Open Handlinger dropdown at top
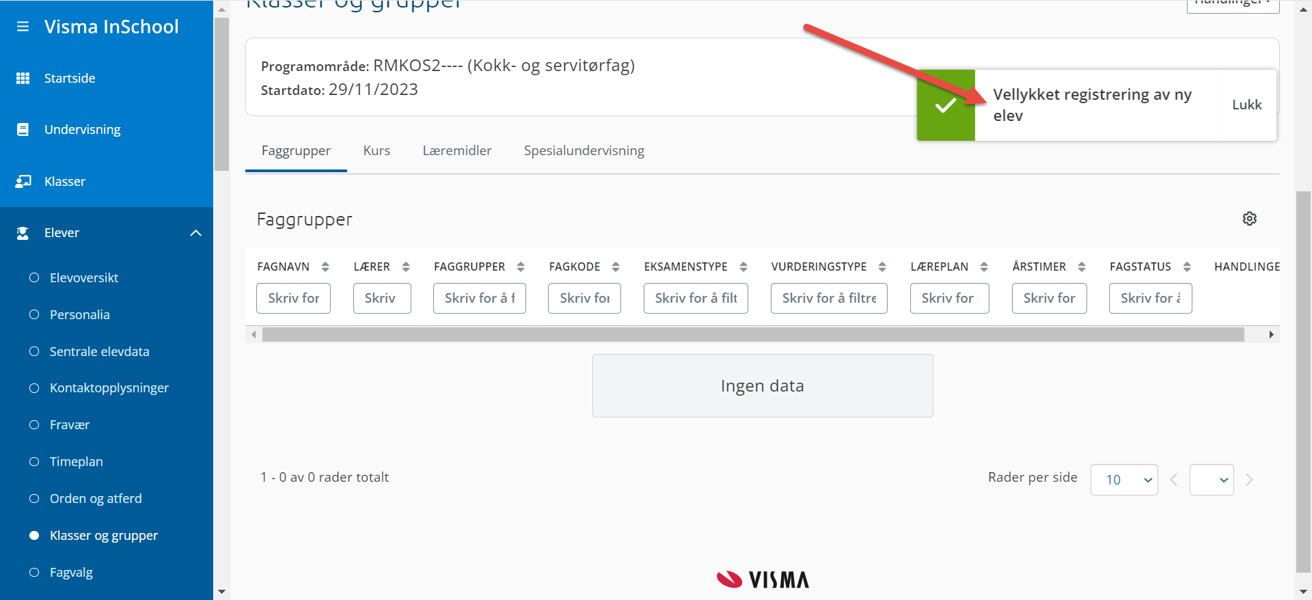Image resolution: width=1312 pixels, height=600 pixels. click(x=1233, y=5)
